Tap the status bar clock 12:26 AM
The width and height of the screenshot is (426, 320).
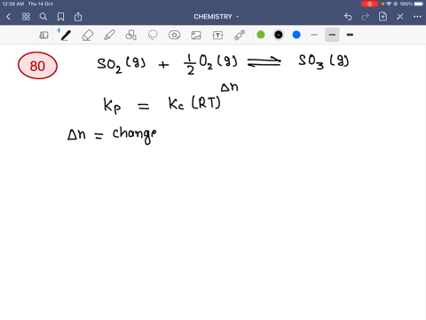coord(13,4)
